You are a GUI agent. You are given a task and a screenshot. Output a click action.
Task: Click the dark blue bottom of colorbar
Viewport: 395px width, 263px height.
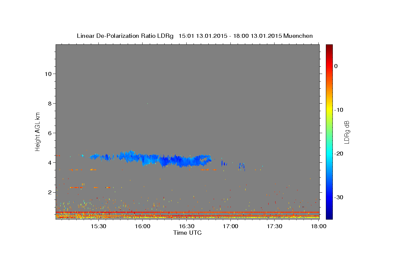(x=329, y=216)
